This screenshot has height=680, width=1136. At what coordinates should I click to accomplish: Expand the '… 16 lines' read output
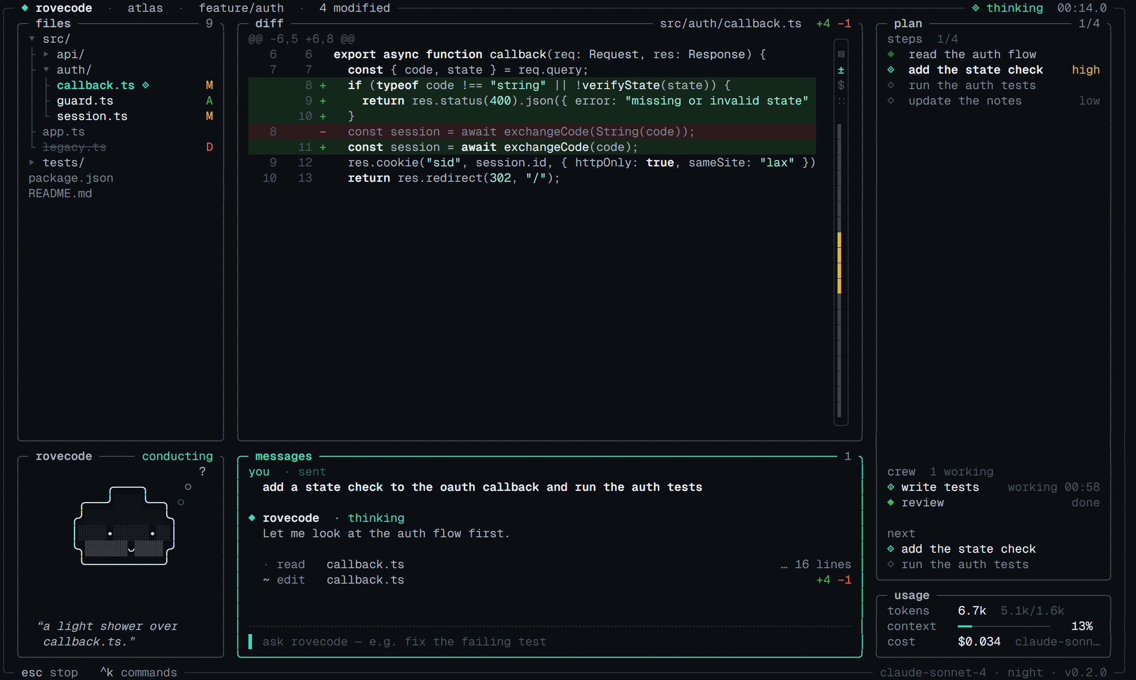[x=815, y=565]
